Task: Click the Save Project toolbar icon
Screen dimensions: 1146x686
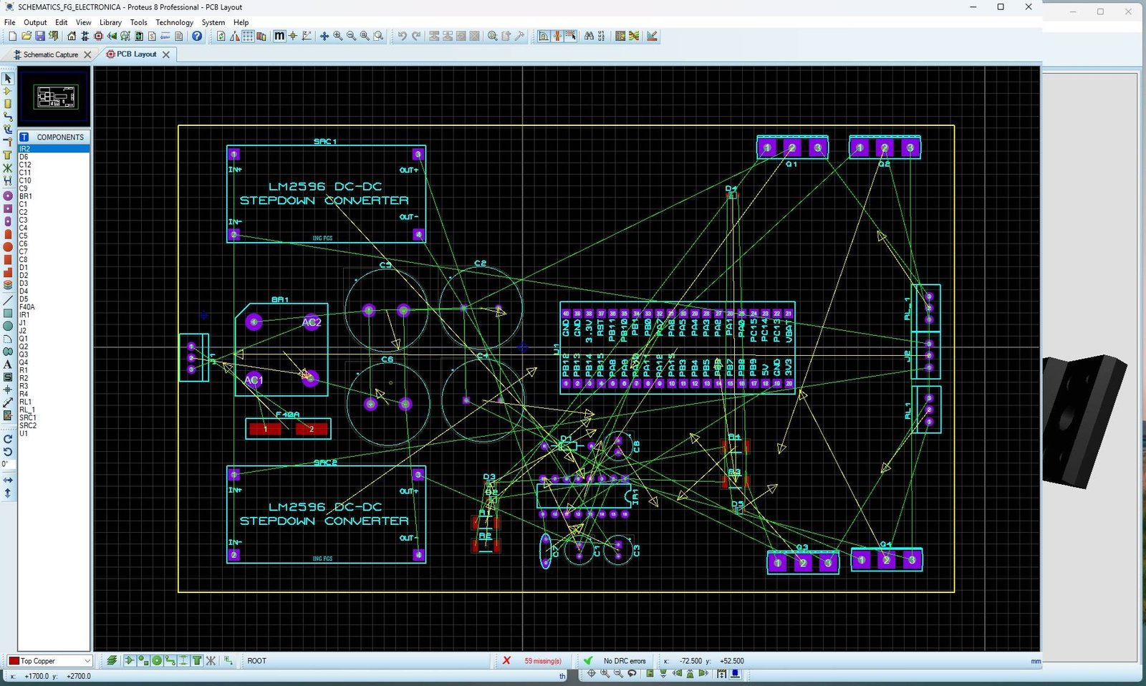Action: click(x=40, y=36)
